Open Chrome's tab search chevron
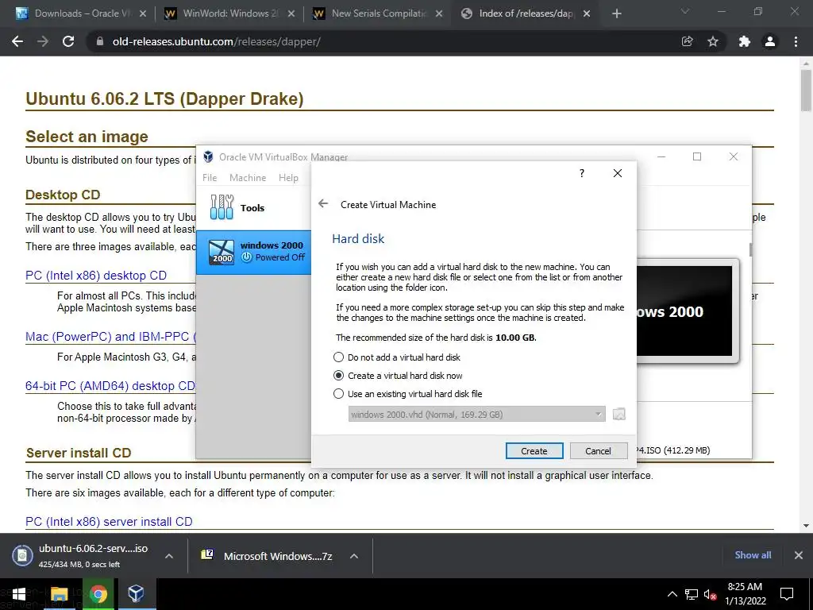 [x=685, y=11]
